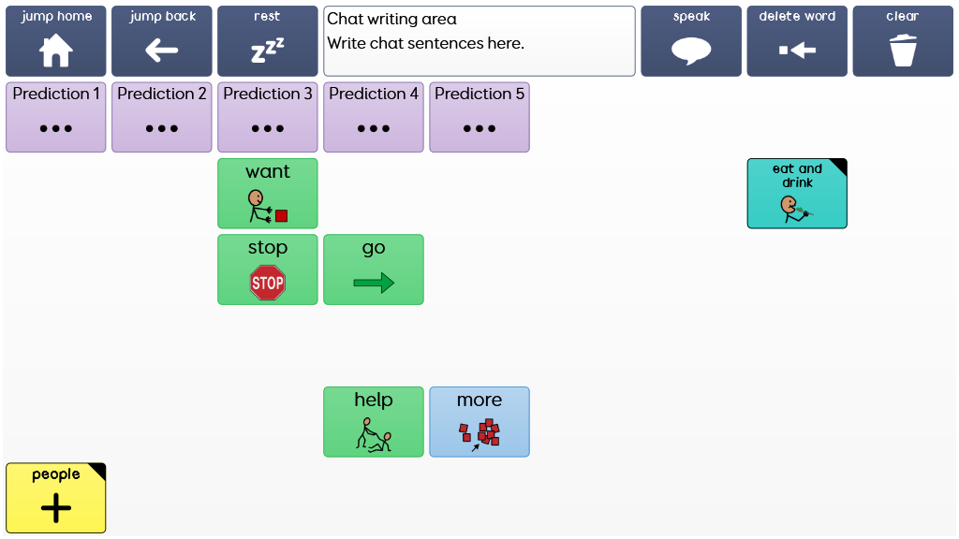Select the want symbol cell

point(267,193)
